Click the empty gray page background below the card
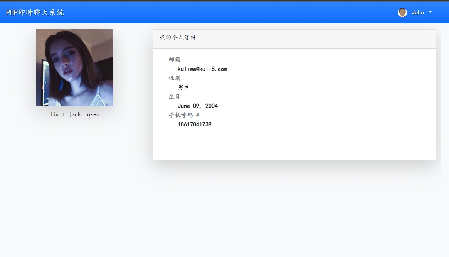 coord(231,216)
